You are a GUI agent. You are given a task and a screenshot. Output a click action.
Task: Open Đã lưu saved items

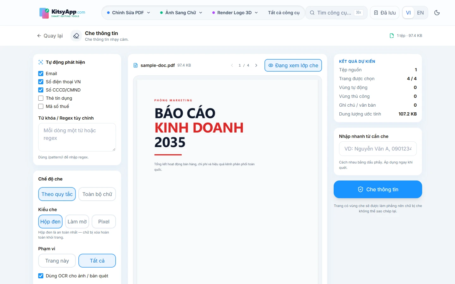(x=385, y=13)
